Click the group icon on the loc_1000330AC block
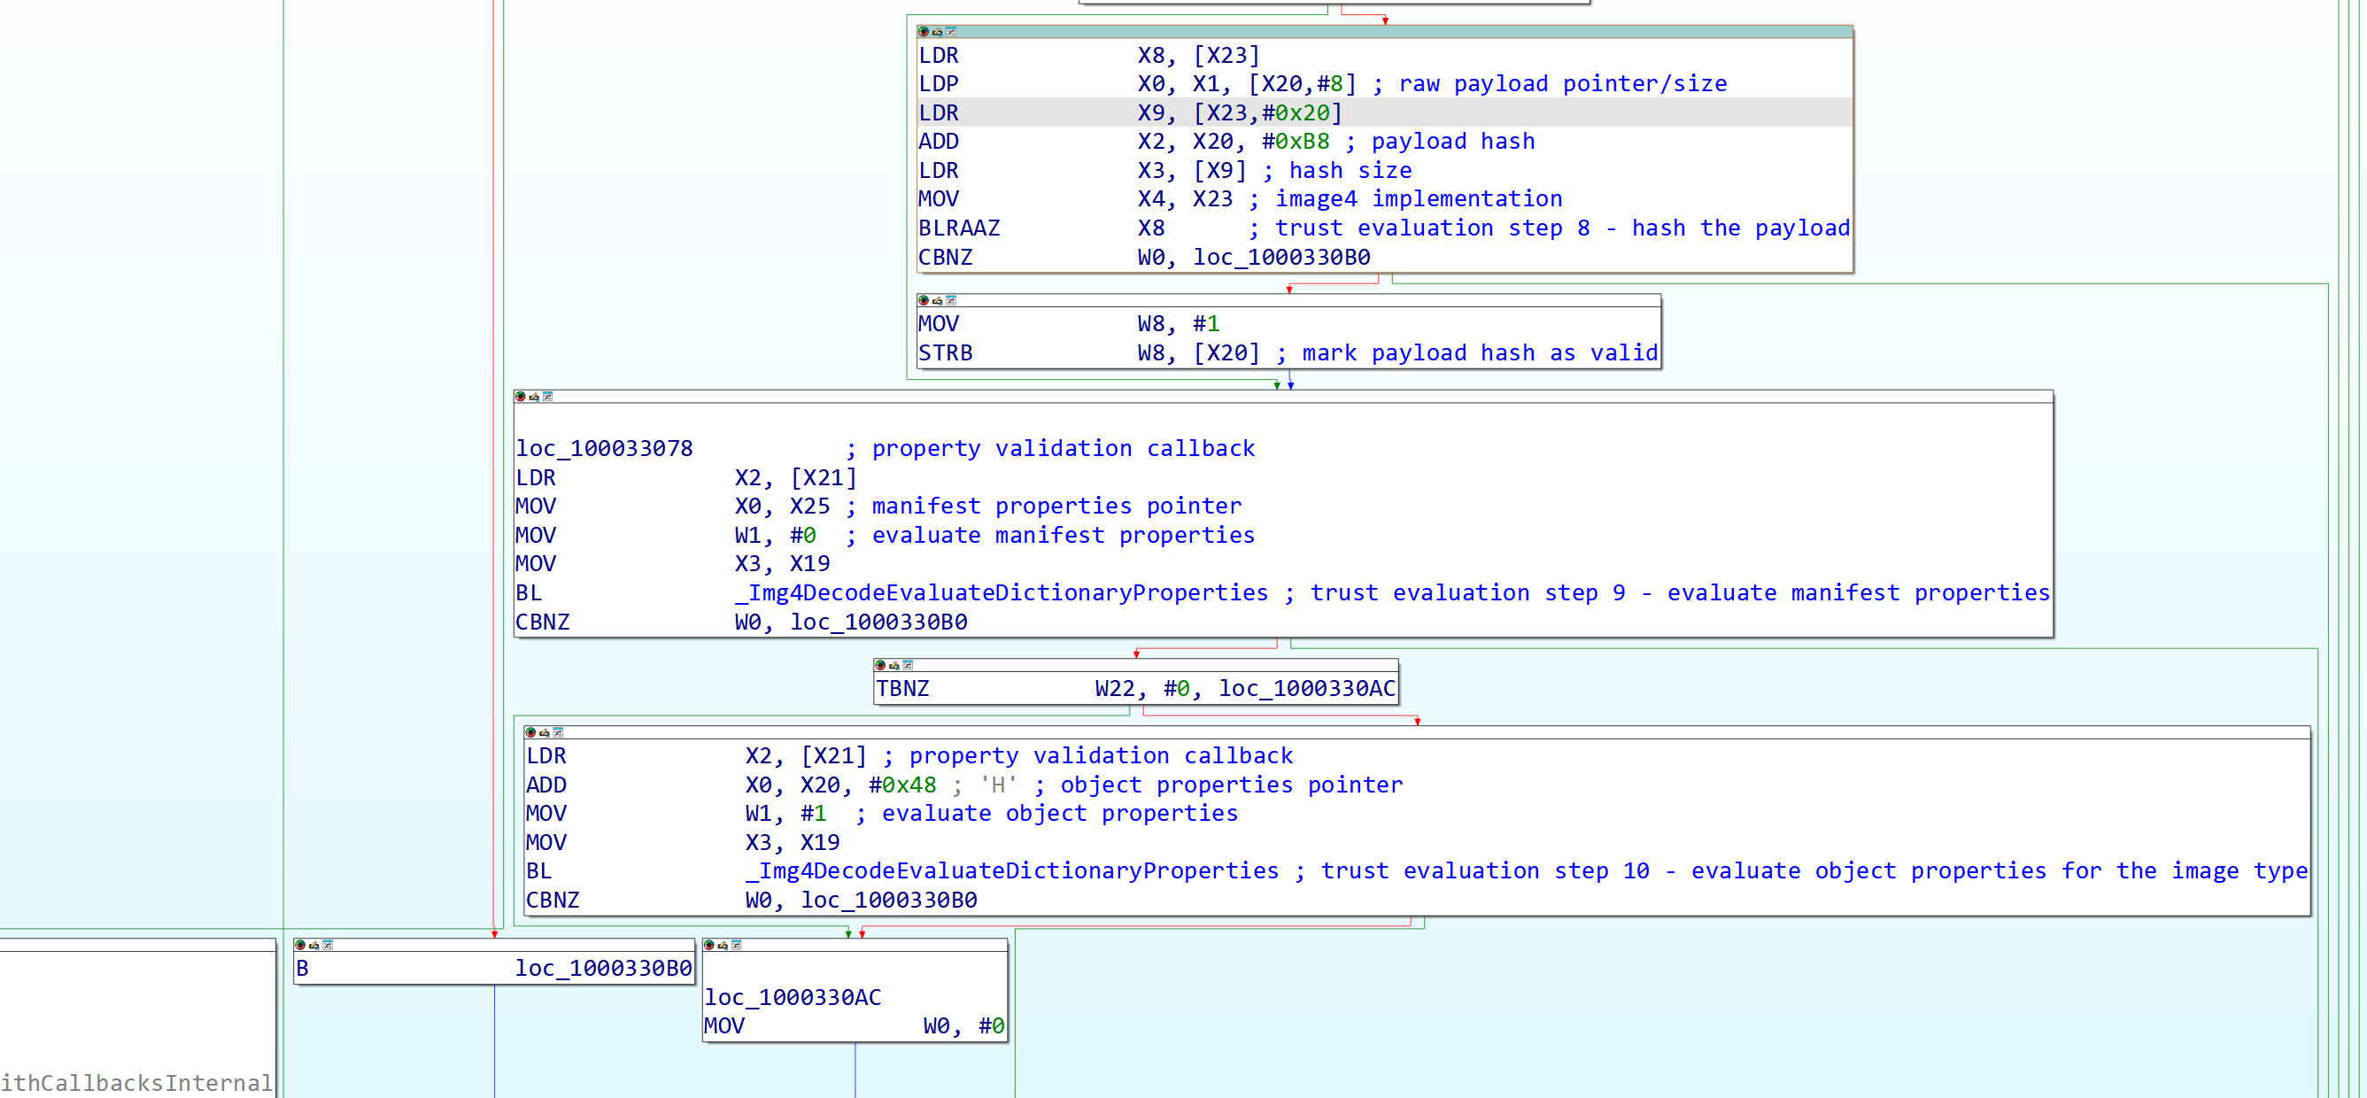The image size is (2367, 1098). tap(736, 946)
